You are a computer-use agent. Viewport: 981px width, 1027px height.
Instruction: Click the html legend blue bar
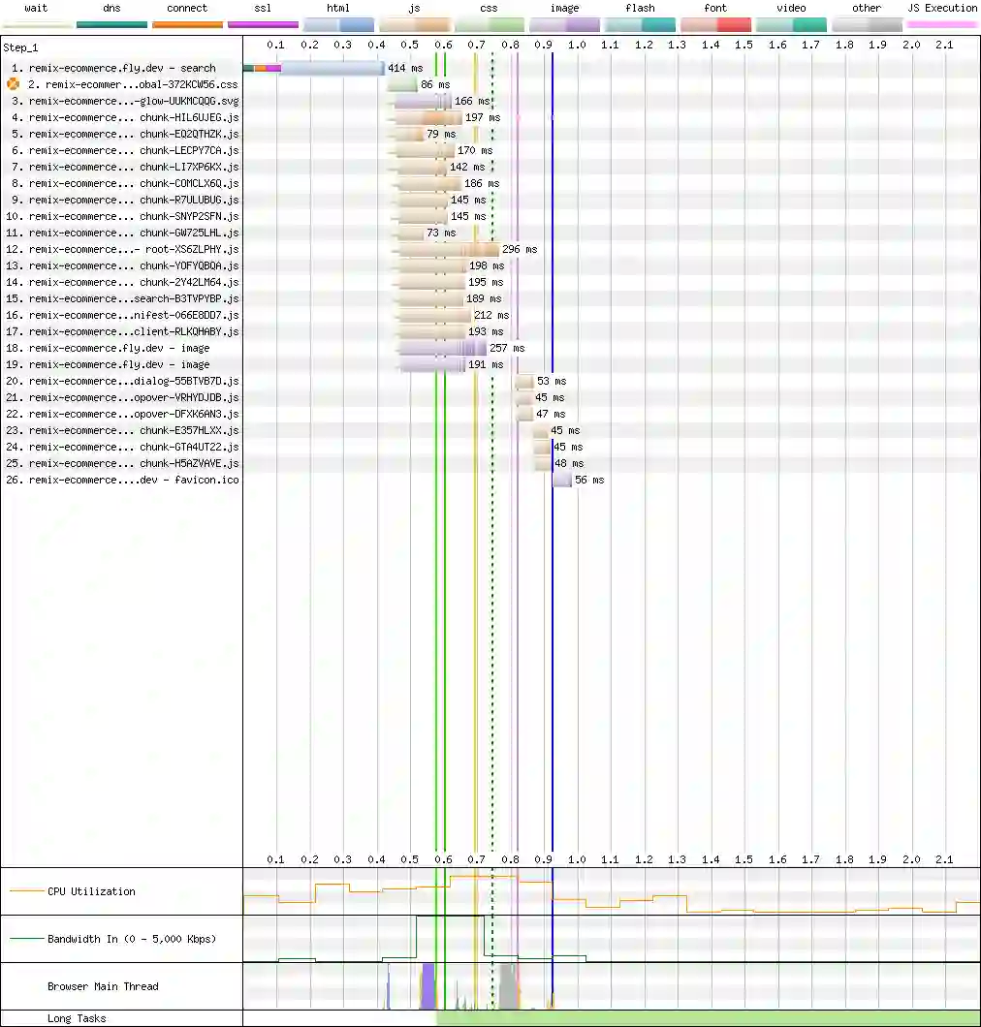coord(339,25)
